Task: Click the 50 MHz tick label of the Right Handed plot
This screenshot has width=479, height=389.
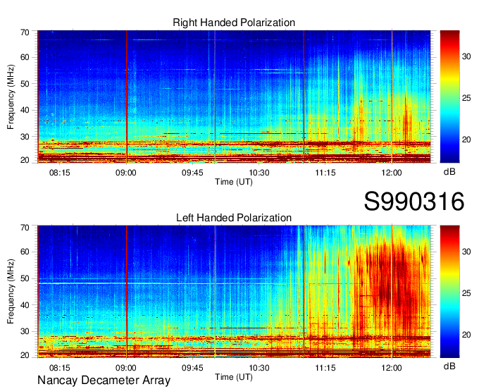Action: [x=25, y=84]
